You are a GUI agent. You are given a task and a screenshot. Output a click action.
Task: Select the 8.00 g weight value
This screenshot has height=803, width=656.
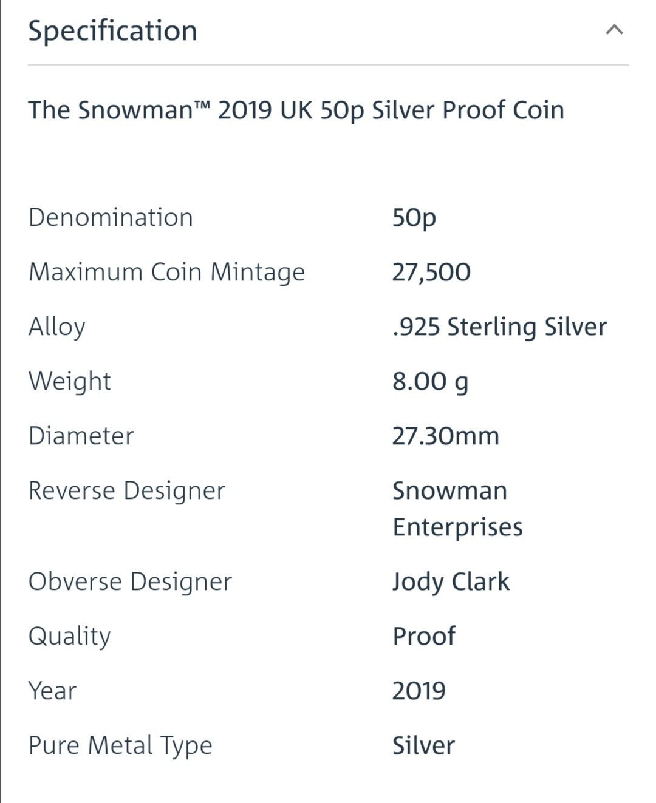point(430,382)
